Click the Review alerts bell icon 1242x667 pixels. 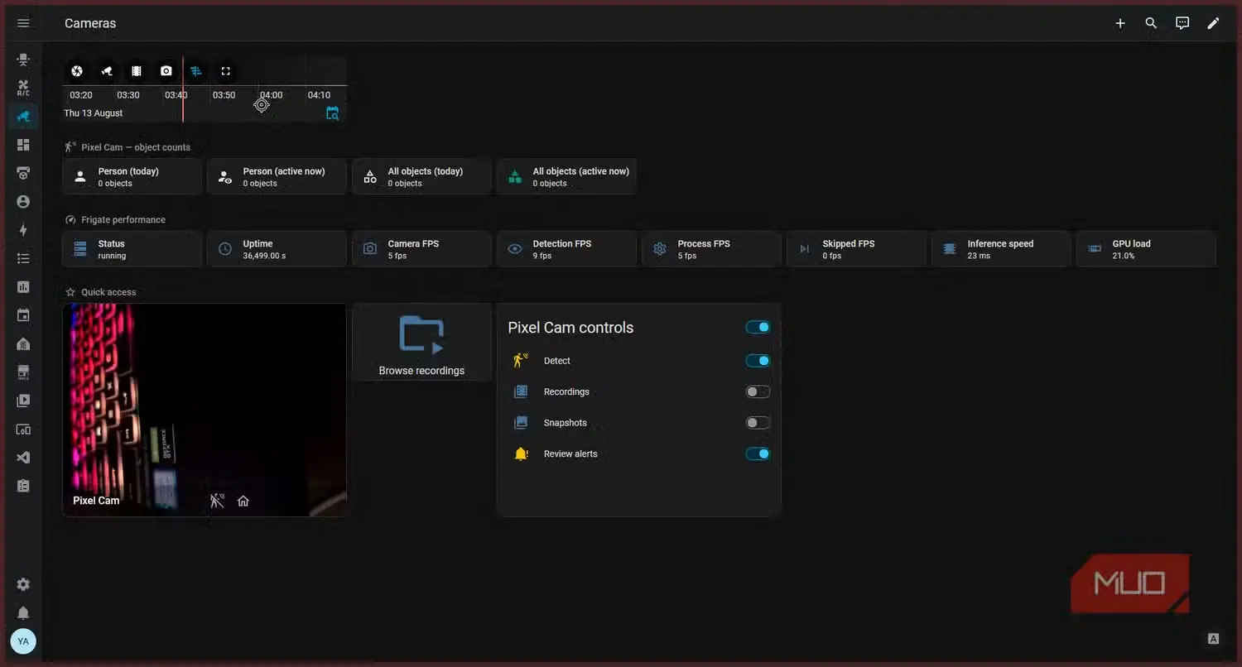pyautogui.click(x=521, y=453)
